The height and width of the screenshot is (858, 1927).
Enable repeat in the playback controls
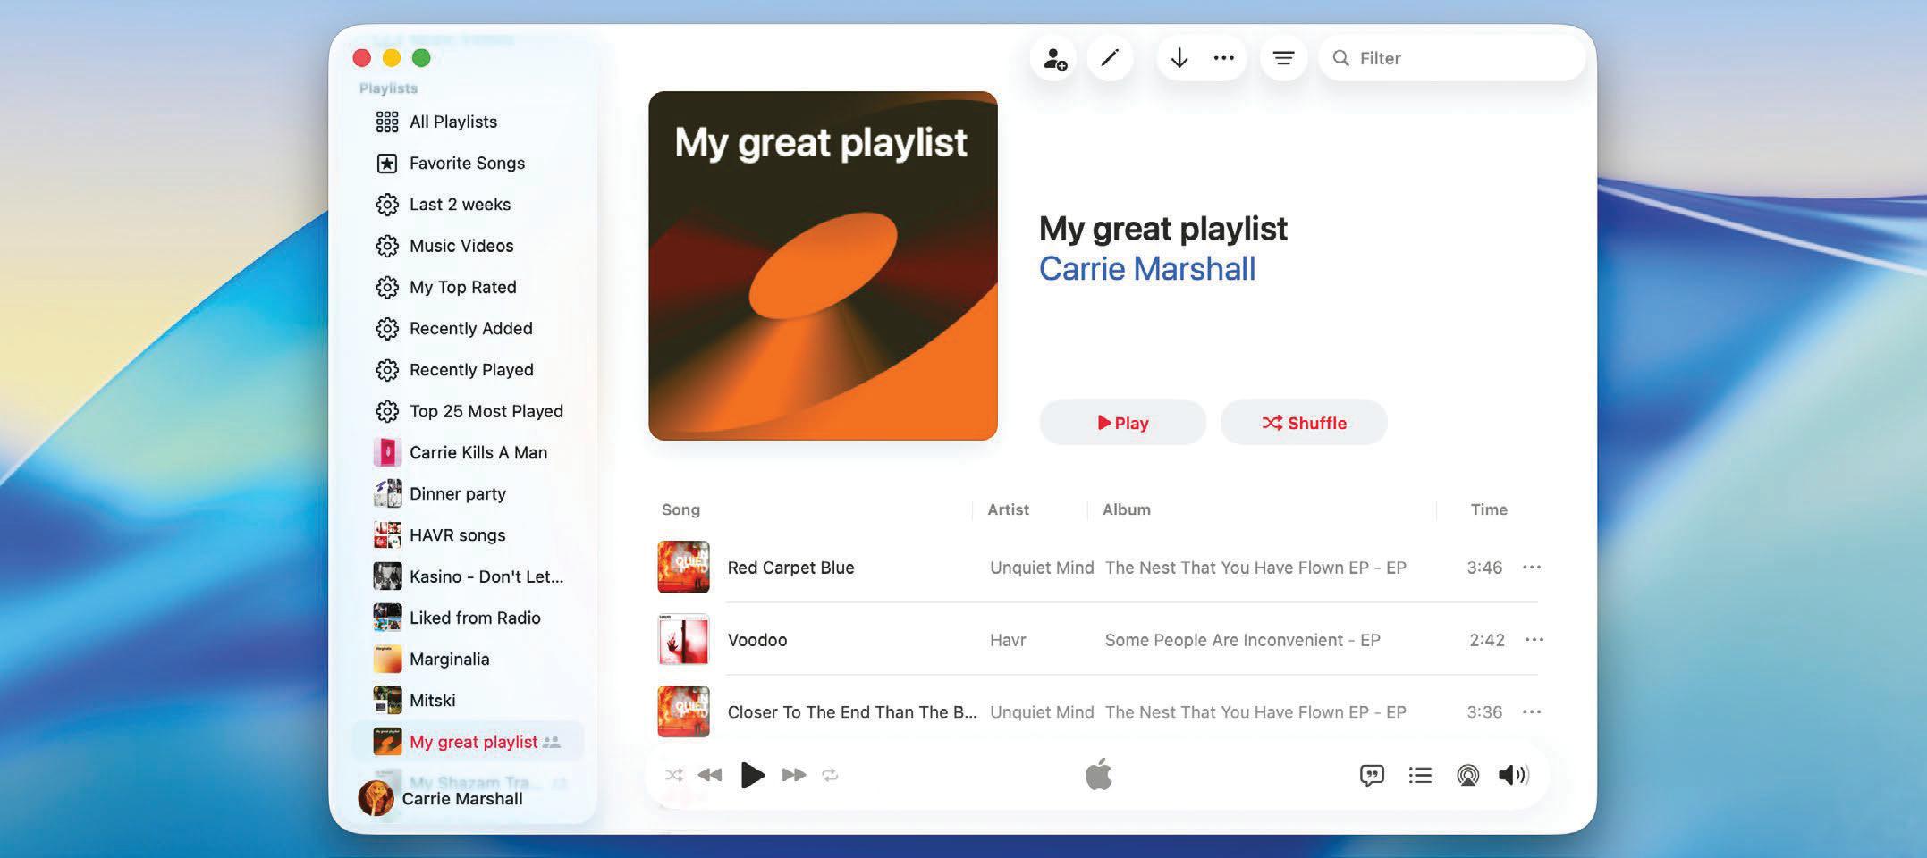[x=831, y=775]
